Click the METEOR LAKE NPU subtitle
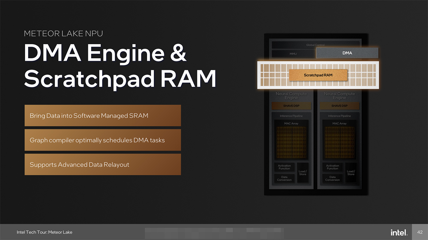 coord(63,33)
